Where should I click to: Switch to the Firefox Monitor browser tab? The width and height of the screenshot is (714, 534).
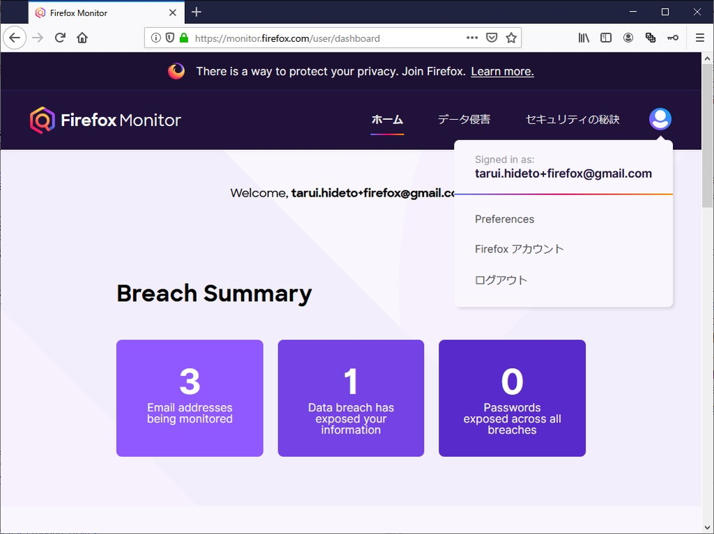pyautogui.click(x=98, y=12)
